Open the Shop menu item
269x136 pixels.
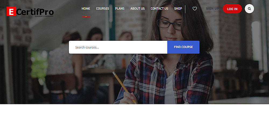coord(178,9)
